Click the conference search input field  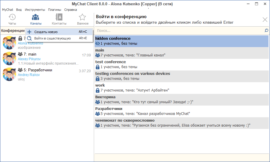(x=179, y=30)
